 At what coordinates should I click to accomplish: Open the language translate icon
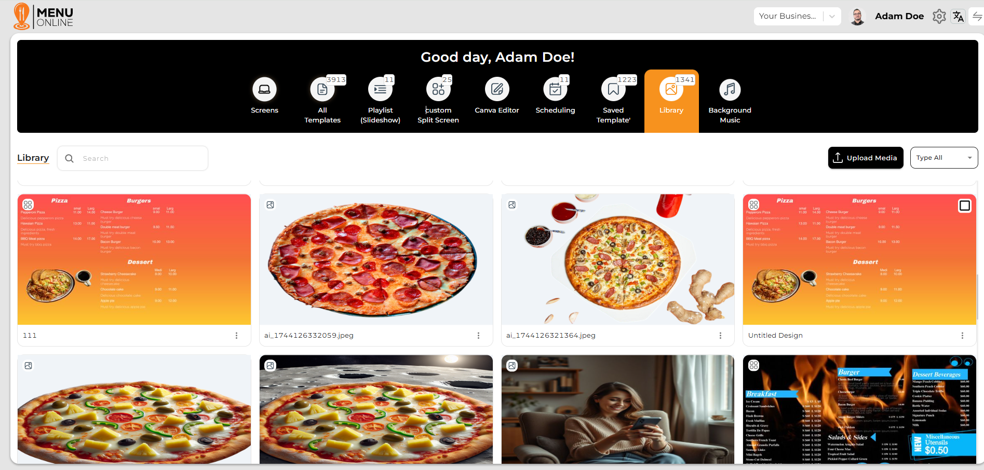958,17
